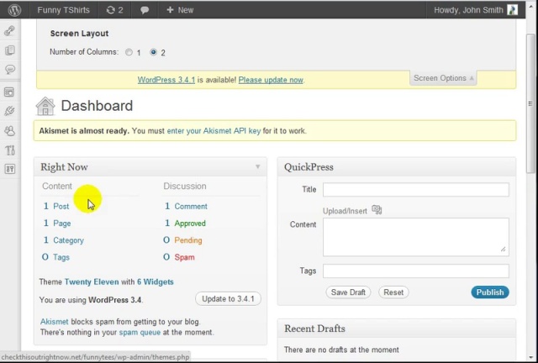Open Comments from the sidebar speech bubble
Image resolution: width=538 pixels, height=363 pixels.
point(9,70)
